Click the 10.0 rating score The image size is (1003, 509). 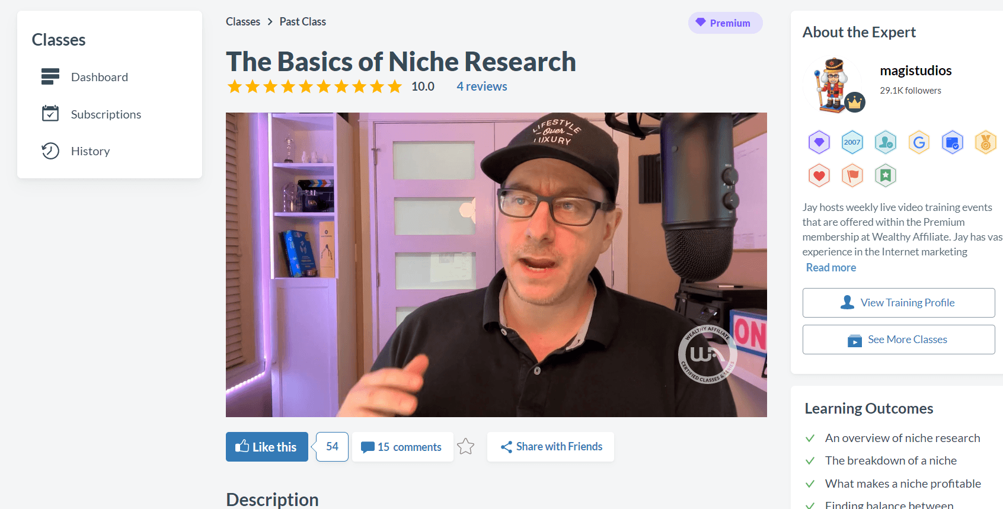pyautogui.click(x=423, y=87)
